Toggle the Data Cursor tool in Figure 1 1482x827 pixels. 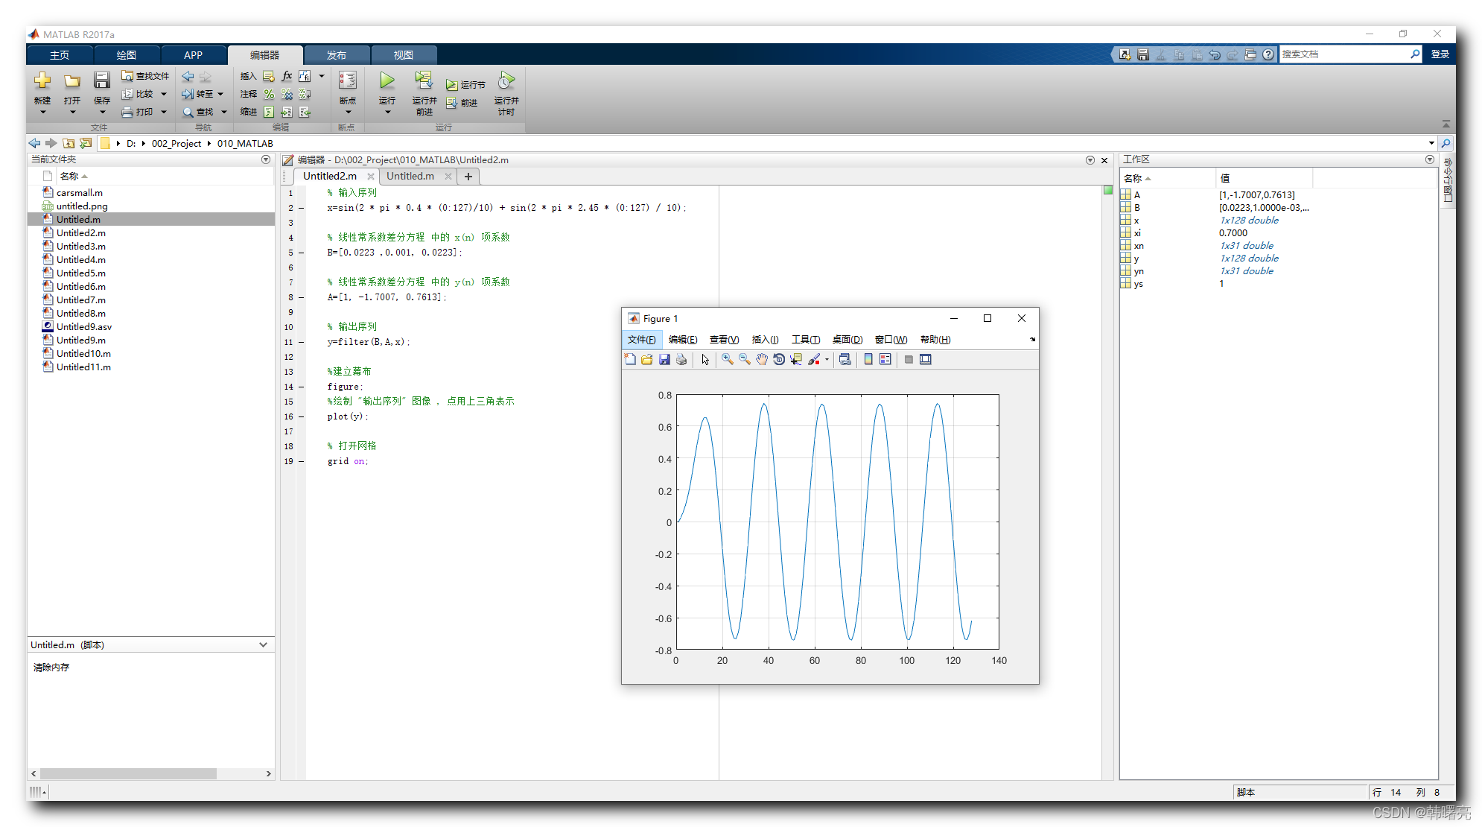click(x=796, y=360)
